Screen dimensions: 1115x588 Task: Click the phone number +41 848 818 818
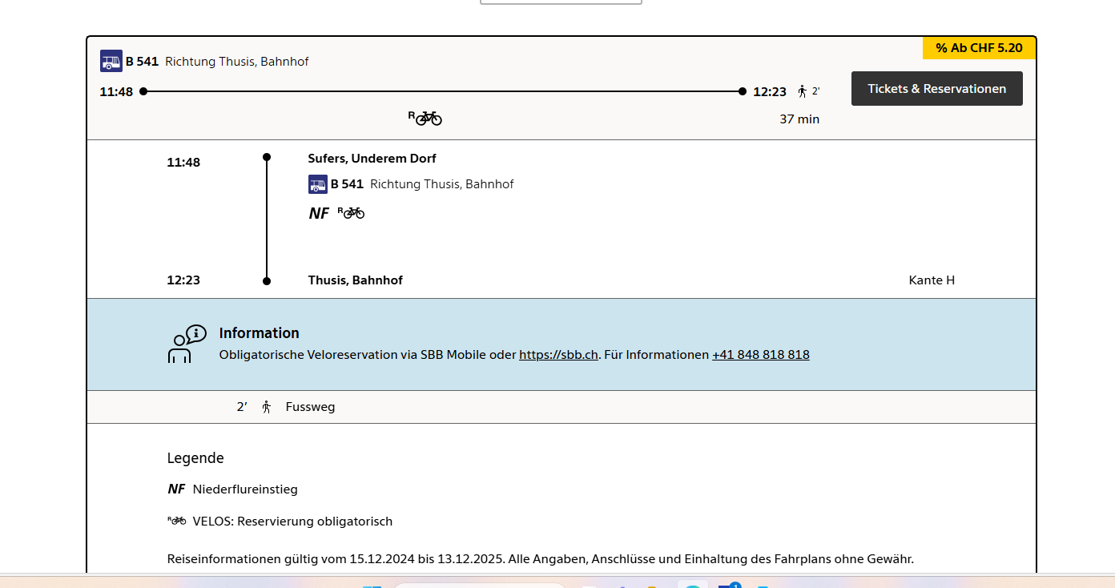760,355
